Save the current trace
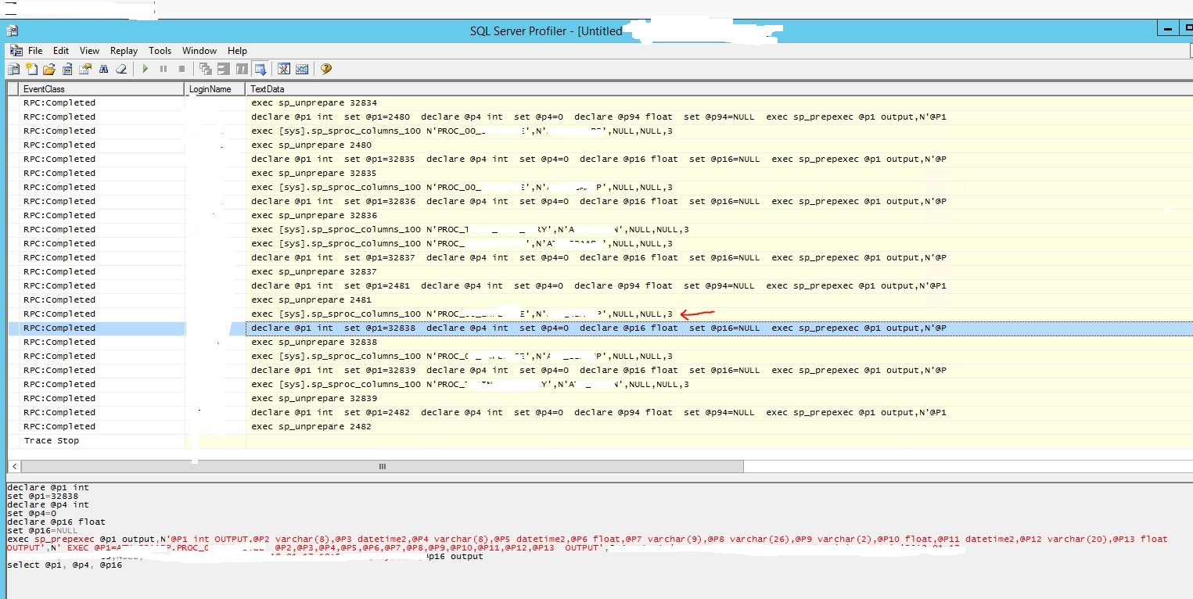 coord(66,69)
